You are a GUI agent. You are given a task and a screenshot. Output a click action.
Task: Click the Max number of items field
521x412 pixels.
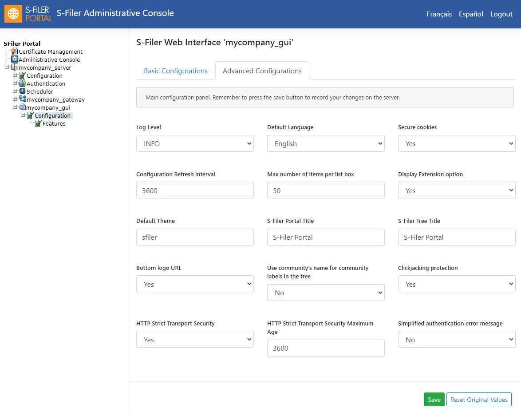[x=326, y=190]
